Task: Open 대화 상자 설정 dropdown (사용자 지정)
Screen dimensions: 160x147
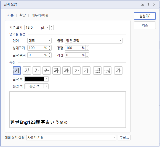Action: 71,138
